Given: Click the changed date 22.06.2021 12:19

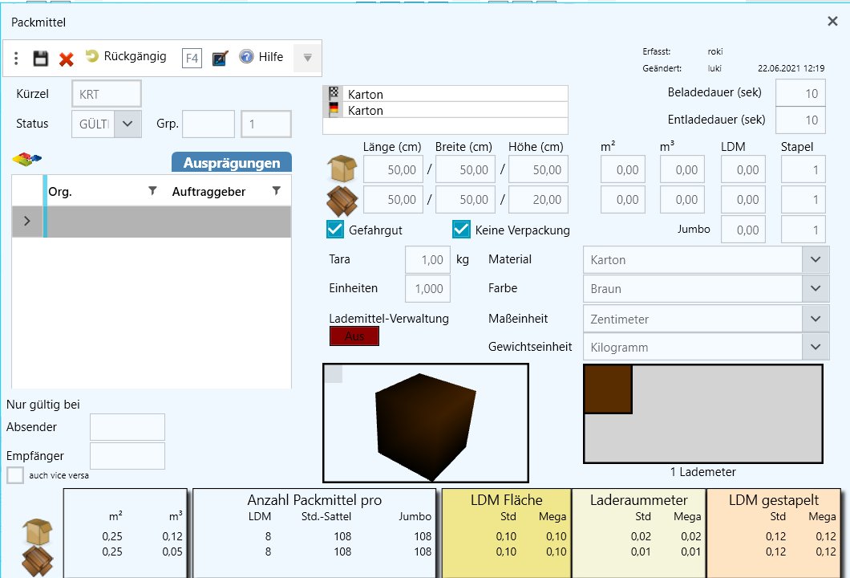Looking at the screenshot, I should pos(791,68).
